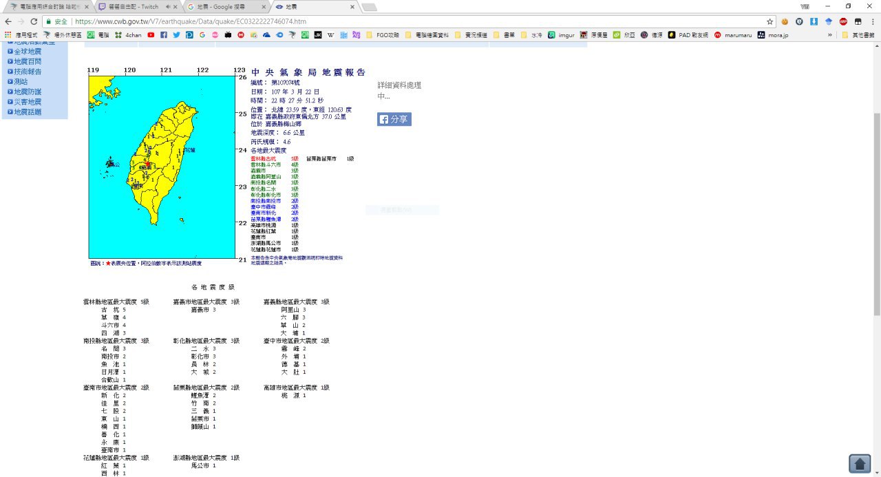Screen dimensions: 881x477
Task: Open the 其他書籤 bookmarks folder
Action: coord(858,34)
